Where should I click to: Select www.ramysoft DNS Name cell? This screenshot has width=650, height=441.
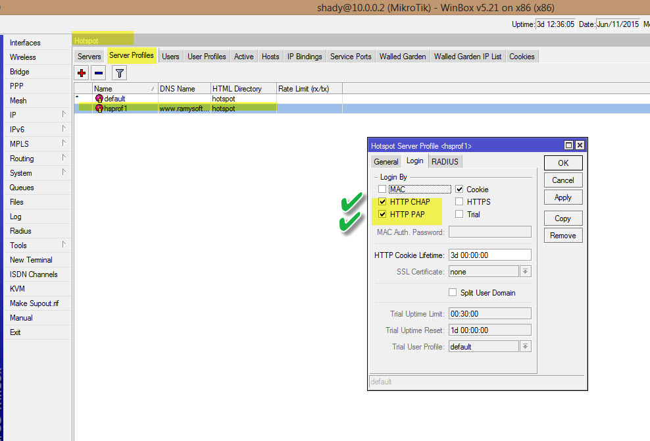(184, 109)
